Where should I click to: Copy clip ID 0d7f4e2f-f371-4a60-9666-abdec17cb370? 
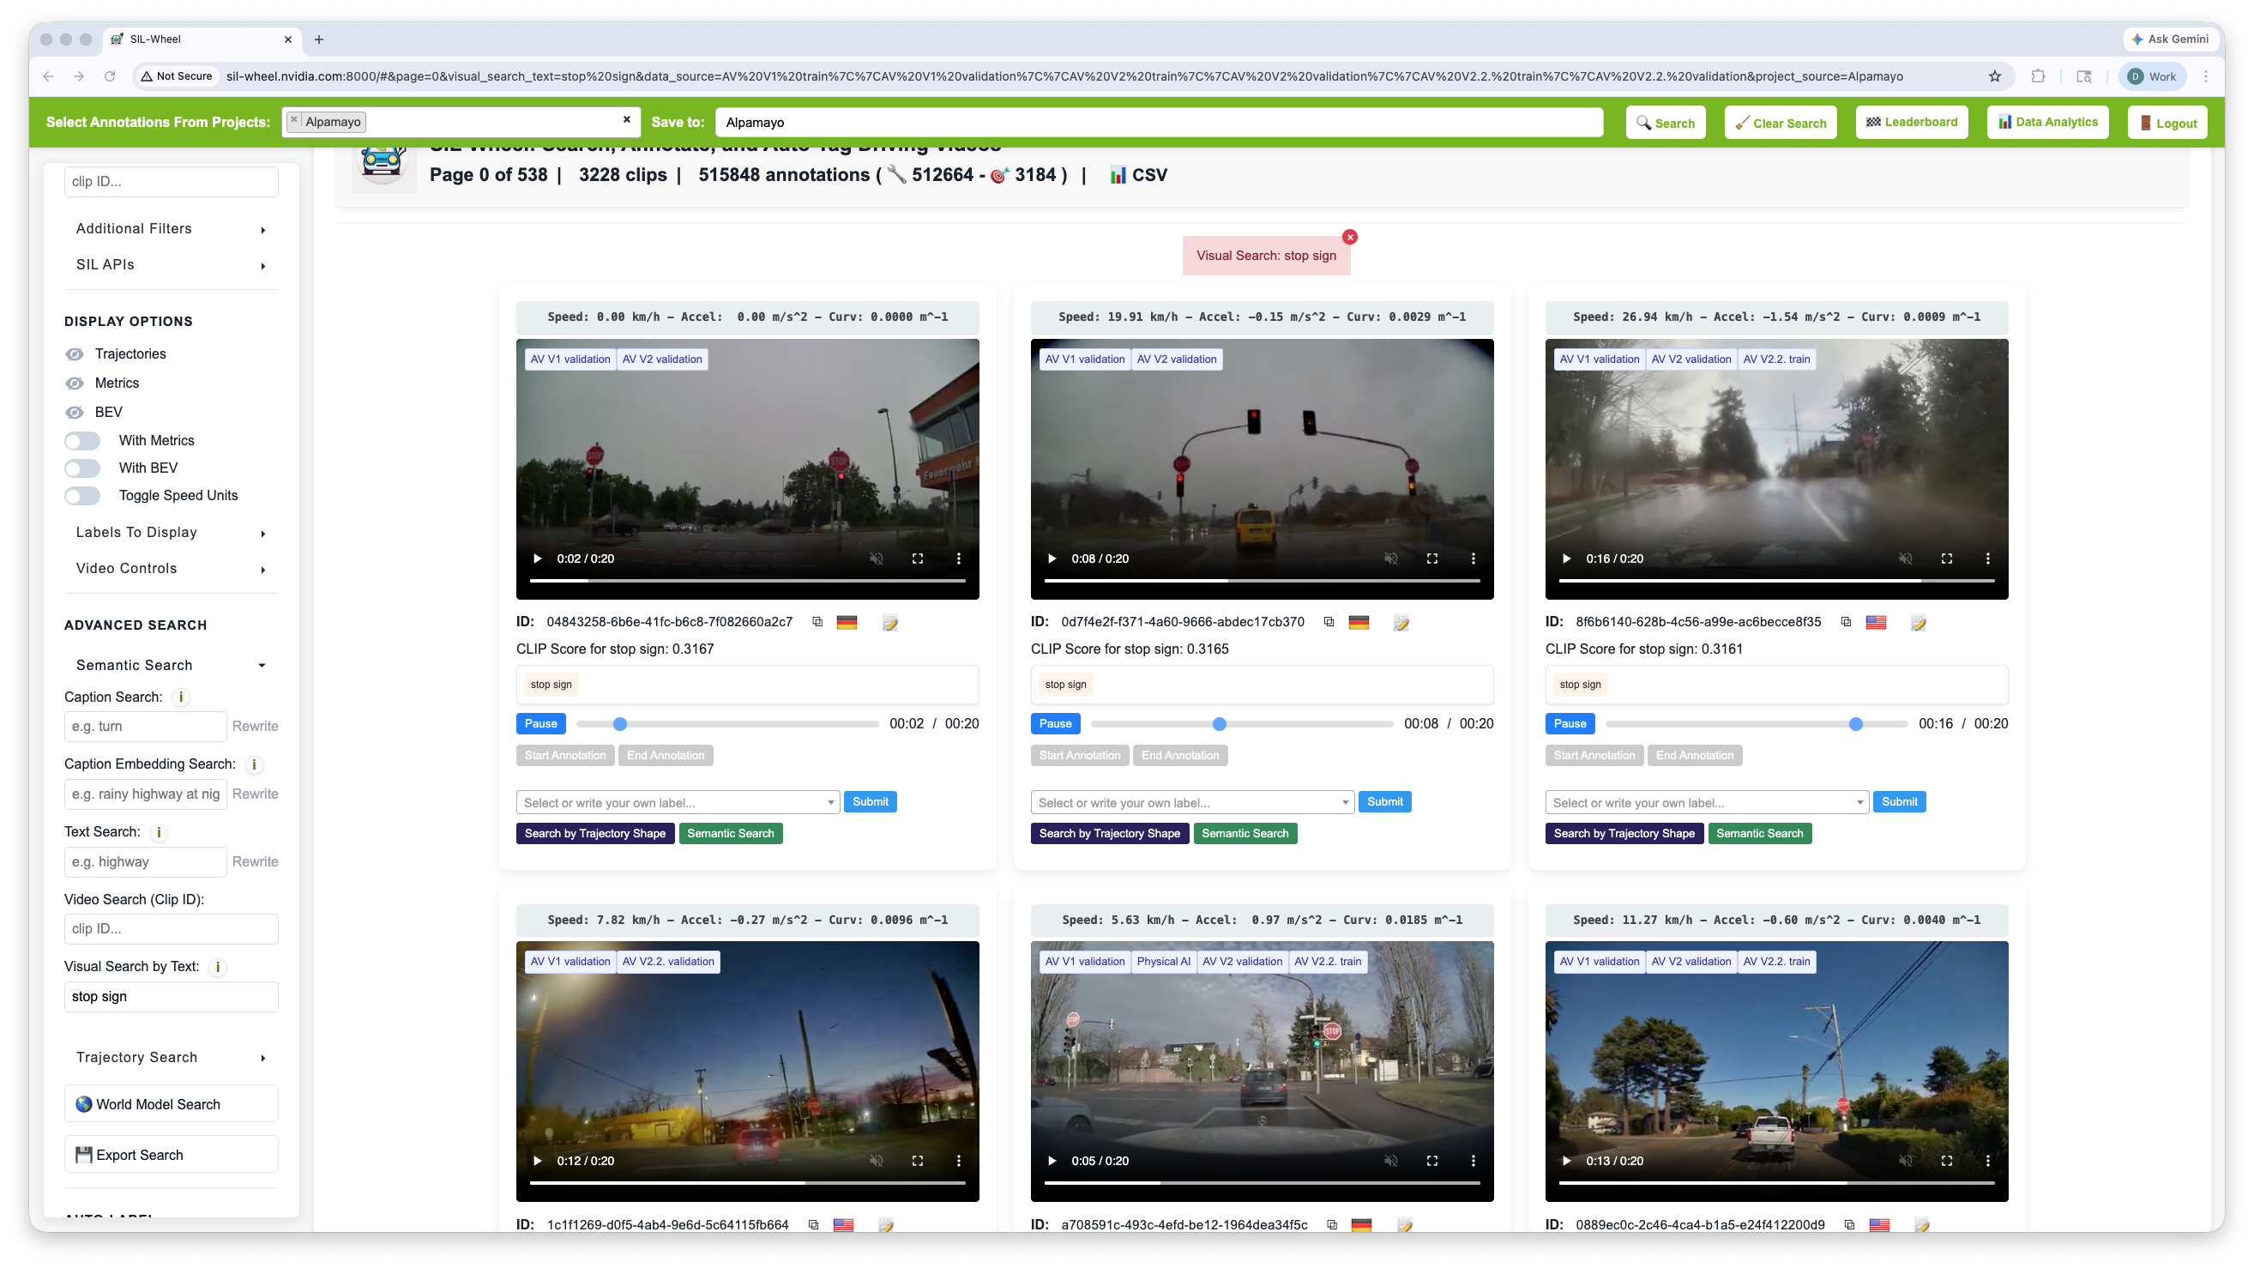[1329, 622]
